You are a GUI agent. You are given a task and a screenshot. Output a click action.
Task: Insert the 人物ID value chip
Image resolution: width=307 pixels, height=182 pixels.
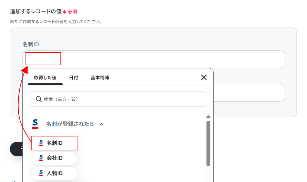pyautogui.click(x=54, y=173)
